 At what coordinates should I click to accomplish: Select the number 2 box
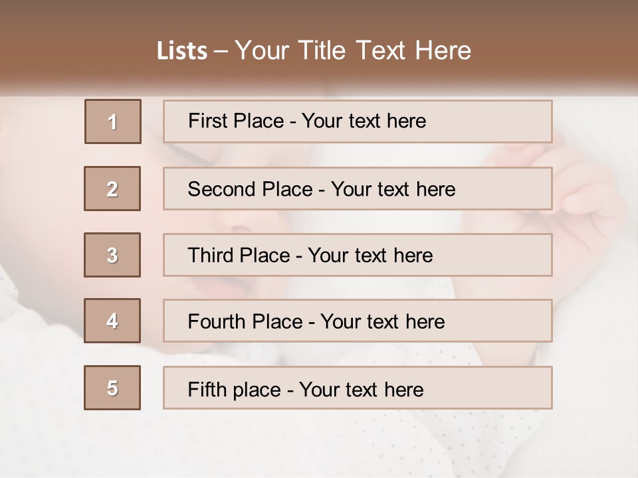click(x=112, y=189)
